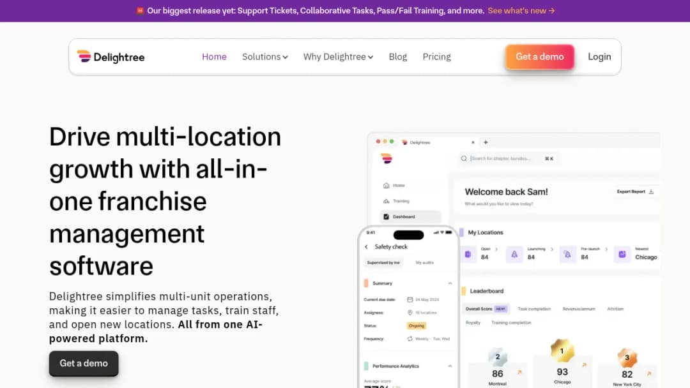Open a new tab with plus icon
The image size is (690, 388).
tap(486, 142)
